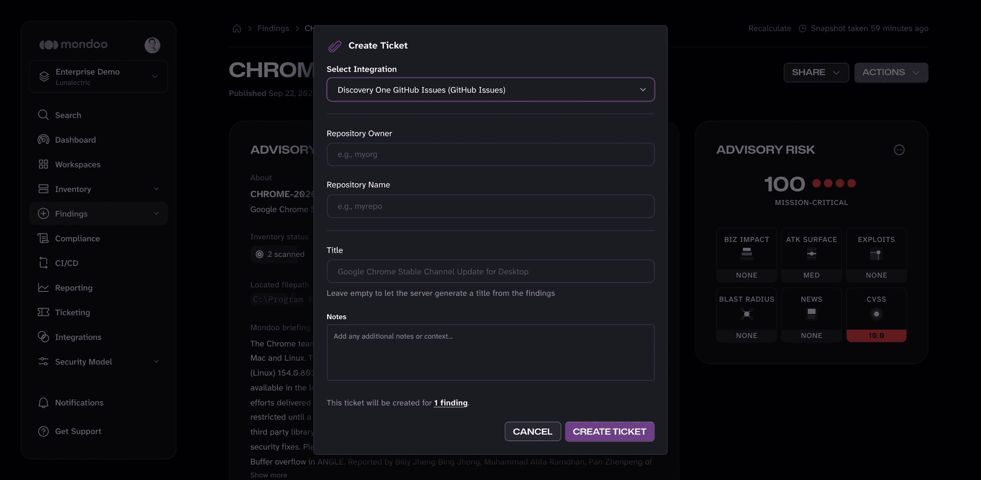Expand the Findings menu chevron
Screen dimensions: 981x480
tap(156, 214)
